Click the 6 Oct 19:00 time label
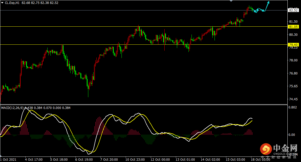Image resolution: width=301 pixels, height=162 pixels. coord(84,159)
